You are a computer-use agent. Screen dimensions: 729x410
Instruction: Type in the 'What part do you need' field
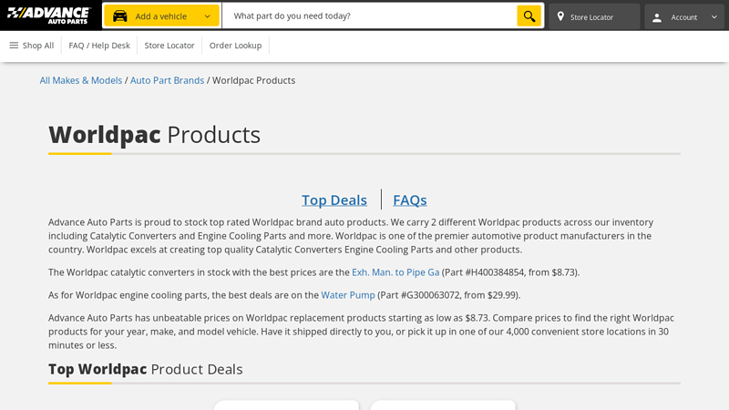click(x=369, y=16)
